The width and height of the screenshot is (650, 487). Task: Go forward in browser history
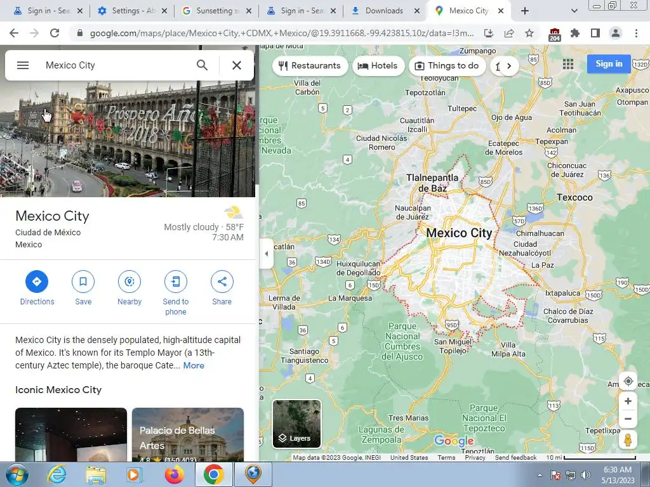[34, 33]
